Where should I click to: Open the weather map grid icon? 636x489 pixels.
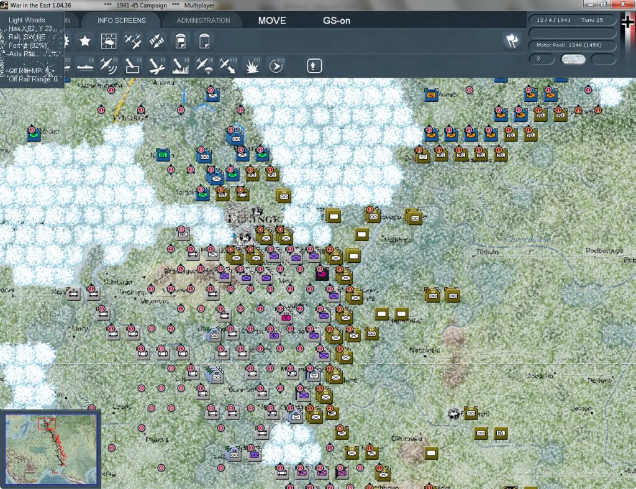pos(109,41)
